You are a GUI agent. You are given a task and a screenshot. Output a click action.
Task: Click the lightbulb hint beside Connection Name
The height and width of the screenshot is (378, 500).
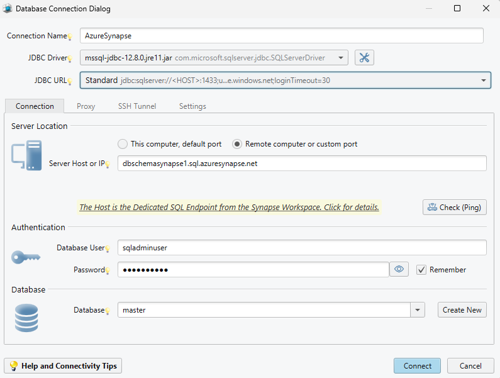[70, 38]
